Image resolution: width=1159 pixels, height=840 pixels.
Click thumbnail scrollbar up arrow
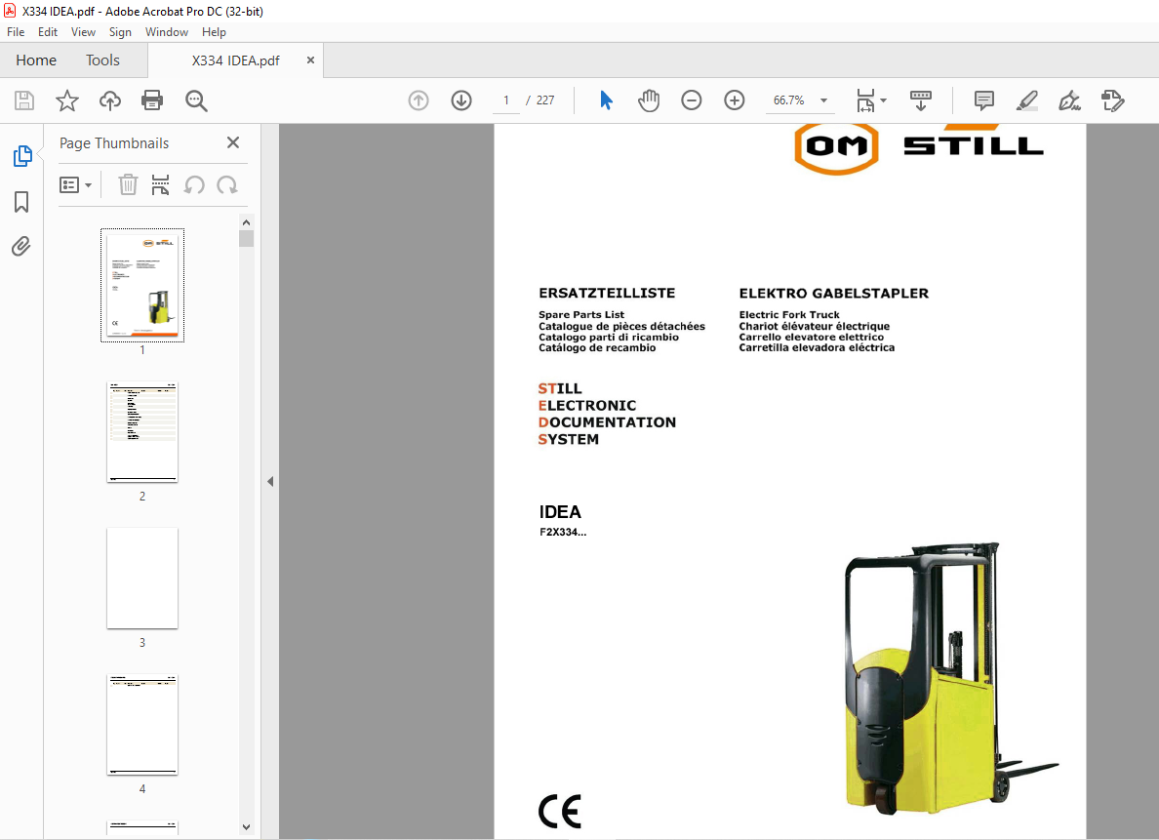246,221
